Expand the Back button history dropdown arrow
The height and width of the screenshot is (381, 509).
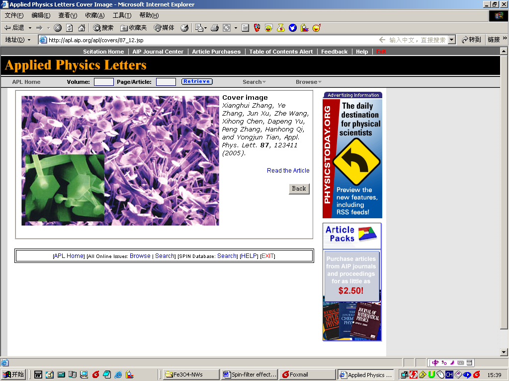coord(30,28)
